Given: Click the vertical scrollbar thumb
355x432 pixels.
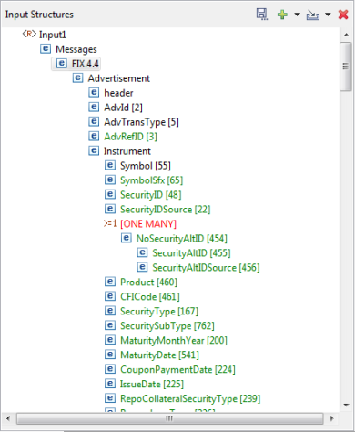Looking at the screenshot, I should [x=346, y=67].
